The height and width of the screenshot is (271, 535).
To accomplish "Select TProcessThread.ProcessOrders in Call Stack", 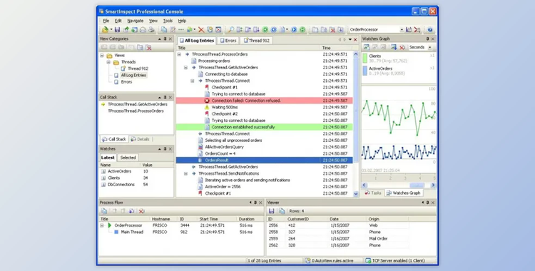I will click(x=136, y=111).
